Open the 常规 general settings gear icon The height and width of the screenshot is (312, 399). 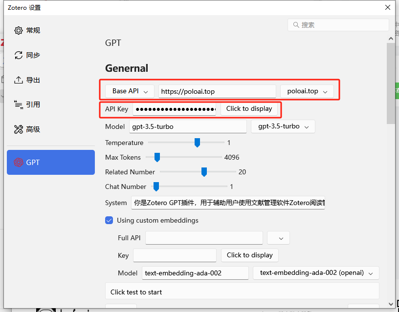tap(18, 30)
